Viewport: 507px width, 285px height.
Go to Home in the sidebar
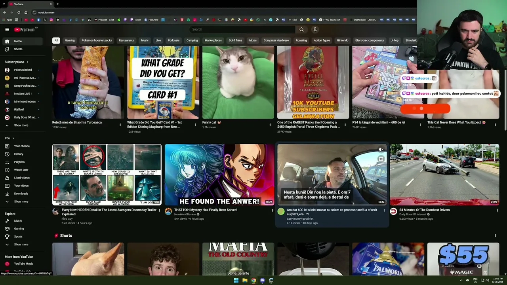[x=23, y=41]
